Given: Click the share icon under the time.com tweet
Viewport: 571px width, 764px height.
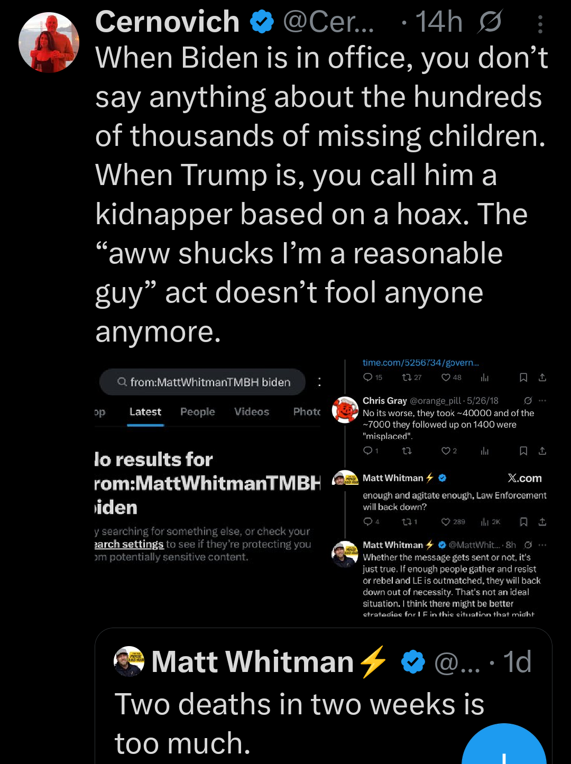Looking at the screenshot, I should (542, 378).
